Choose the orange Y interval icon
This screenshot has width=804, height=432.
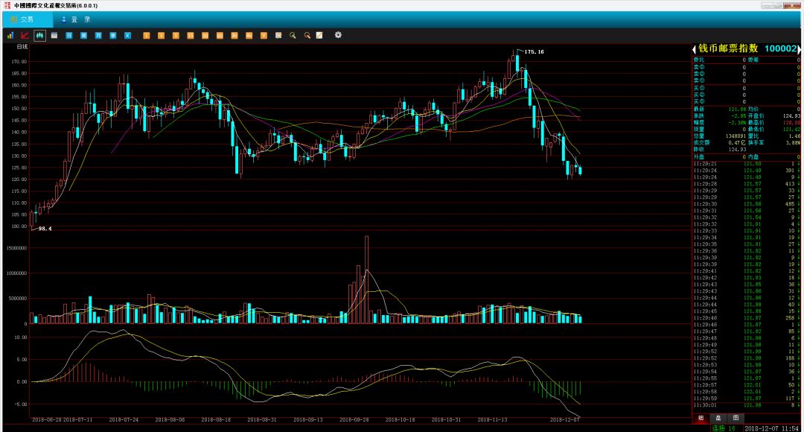(x=264, y=36)
